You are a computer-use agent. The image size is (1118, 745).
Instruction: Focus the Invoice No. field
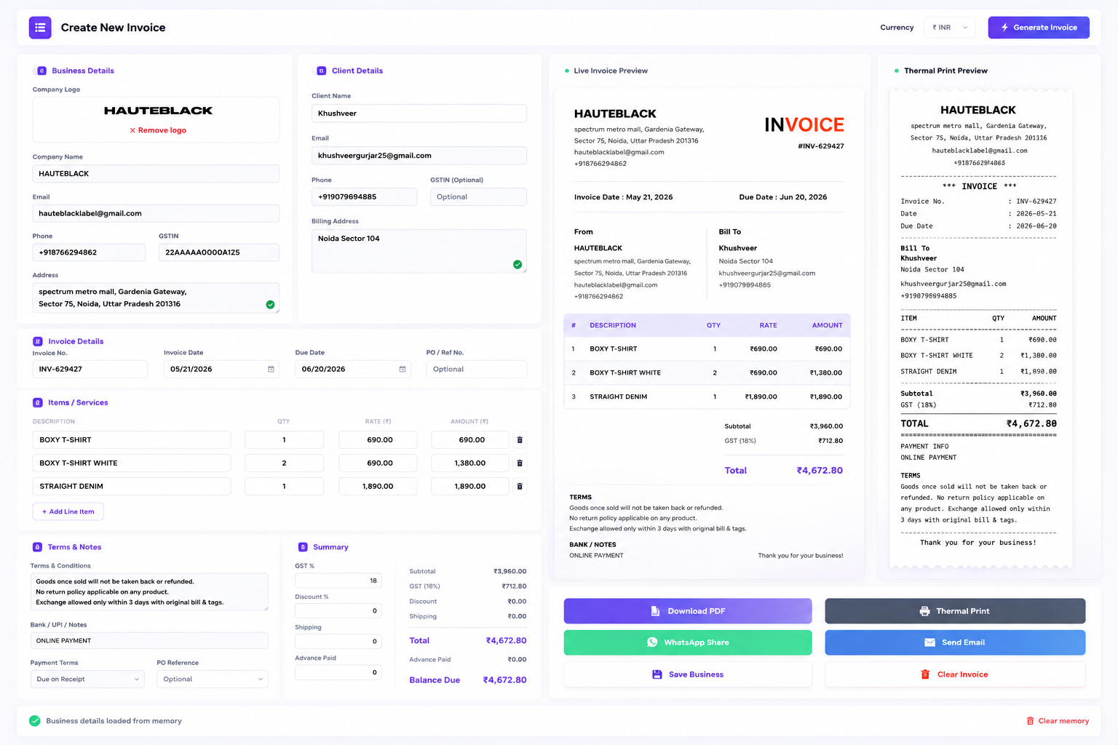pyautogui.click(x=90, y=370)
